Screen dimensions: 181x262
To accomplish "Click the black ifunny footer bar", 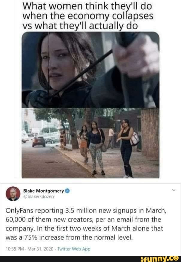I will [90, 259].
